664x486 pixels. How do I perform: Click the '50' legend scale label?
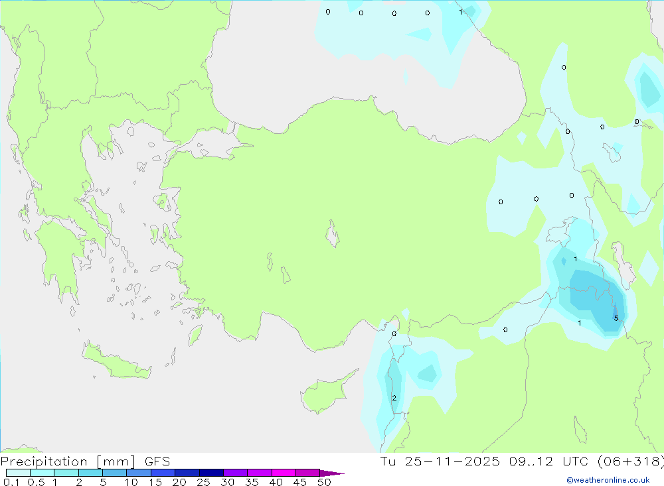pos(325,482)
